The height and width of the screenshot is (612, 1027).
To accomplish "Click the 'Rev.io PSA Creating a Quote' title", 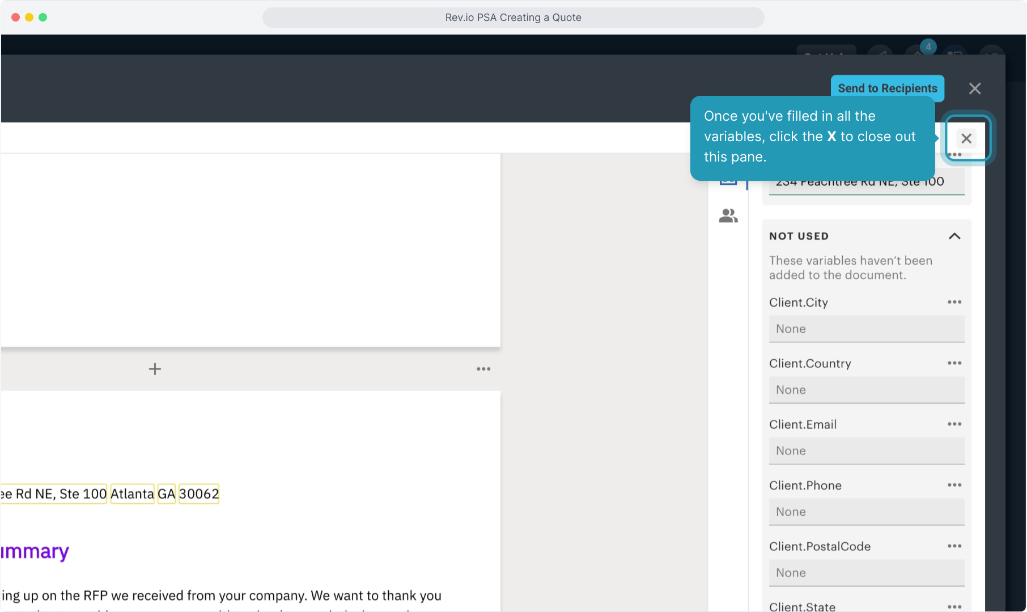I will 513,18.
